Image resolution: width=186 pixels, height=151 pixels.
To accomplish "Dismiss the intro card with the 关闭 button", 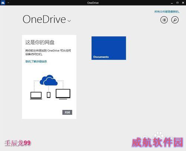I will (67, 112).
